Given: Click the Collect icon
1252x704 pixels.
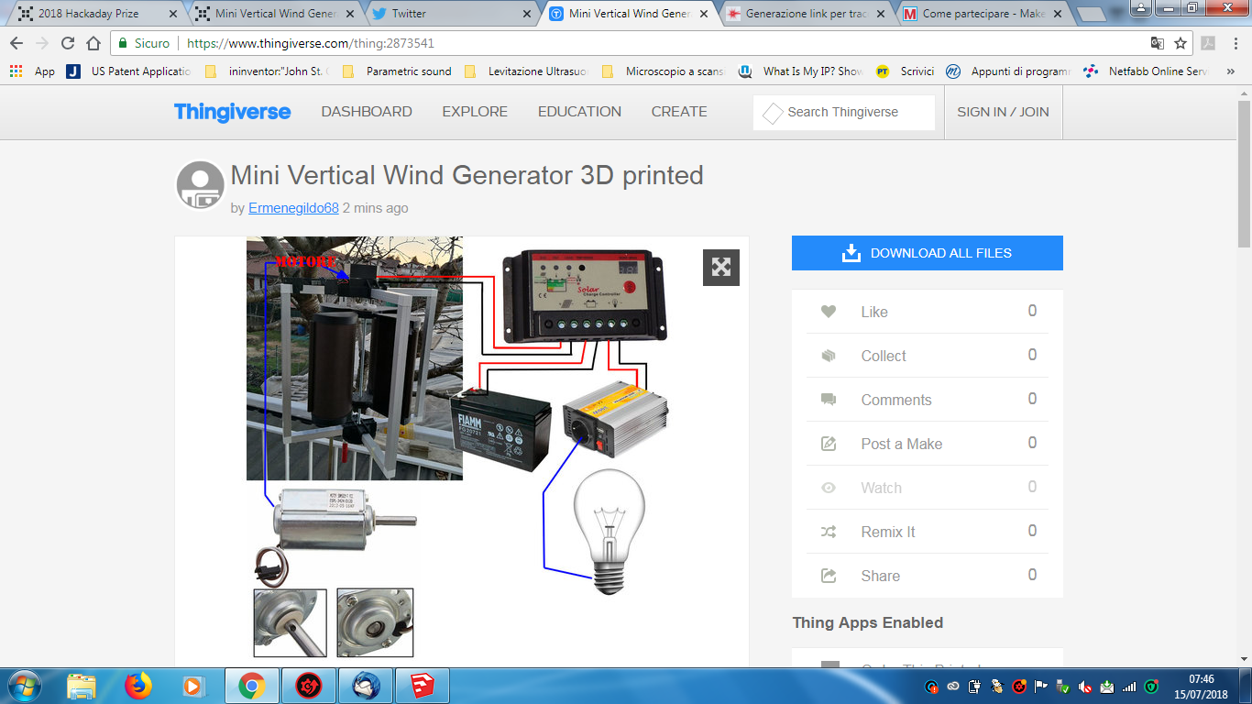Looking at the screenshot, I should coord(829,356).
